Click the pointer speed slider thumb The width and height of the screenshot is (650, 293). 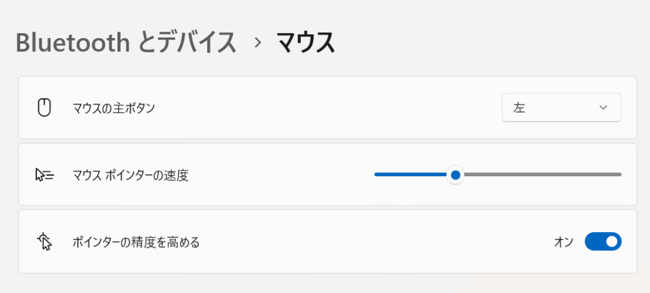pyautogui.click(x=456, y=175)
